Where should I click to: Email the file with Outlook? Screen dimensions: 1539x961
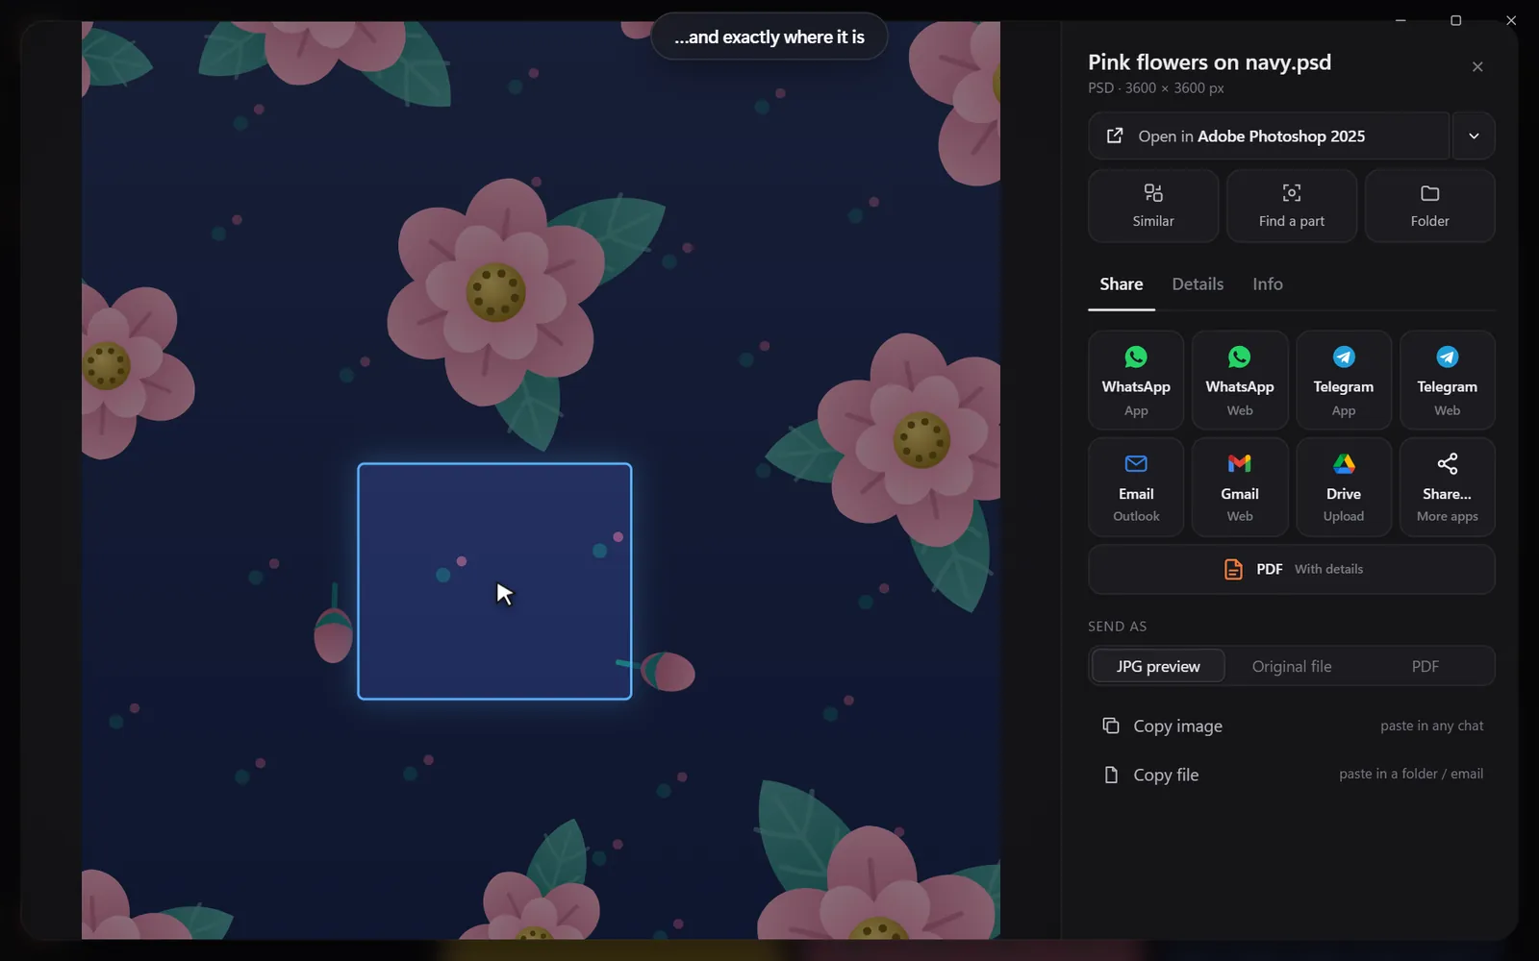pyautogui.click(x=1136, y=487)
